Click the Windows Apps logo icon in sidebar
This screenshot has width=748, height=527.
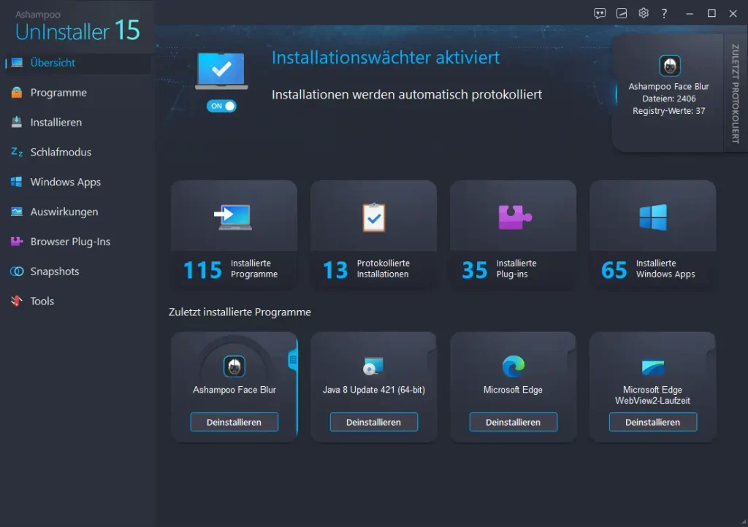17,182
